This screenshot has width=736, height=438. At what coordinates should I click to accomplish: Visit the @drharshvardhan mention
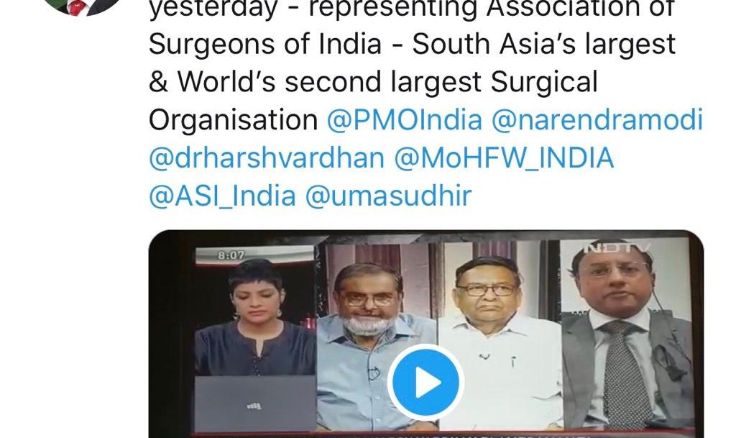(267, 158)
